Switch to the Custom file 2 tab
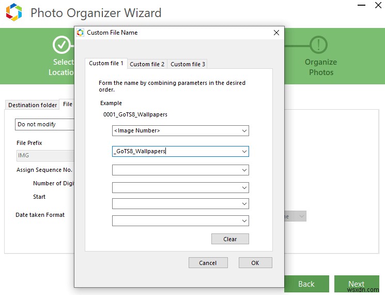The width and height of the screenshot is (385, 295). tap(147, 64)
